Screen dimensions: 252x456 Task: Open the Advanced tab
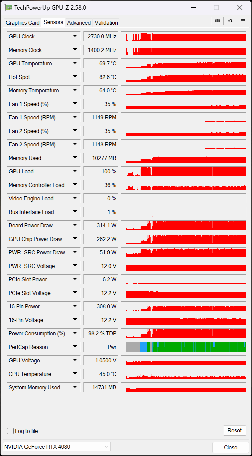pos(79,23)
